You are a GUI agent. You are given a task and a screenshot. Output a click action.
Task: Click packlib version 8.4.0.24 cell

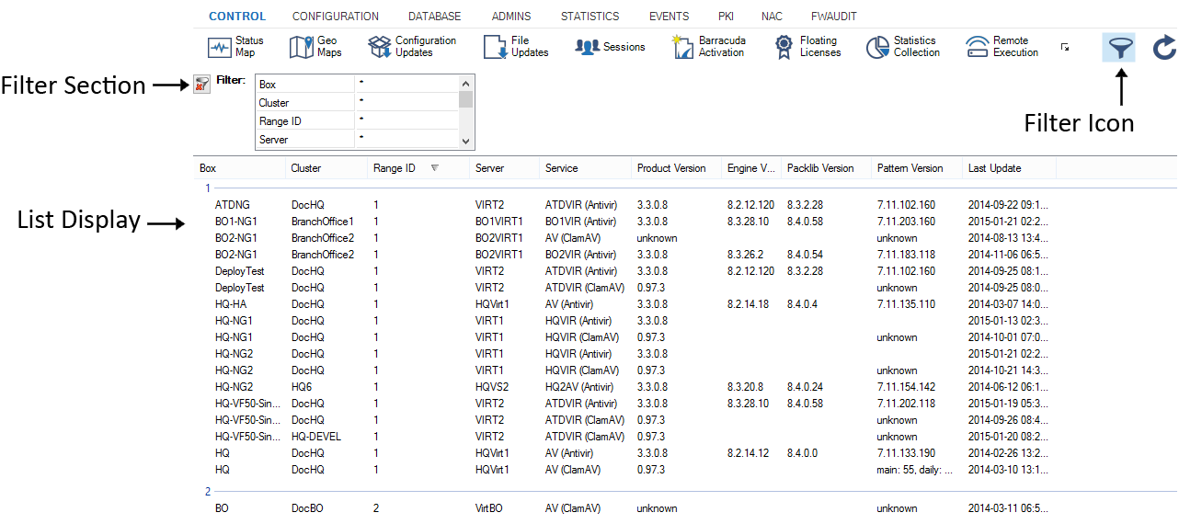[805, 387]
